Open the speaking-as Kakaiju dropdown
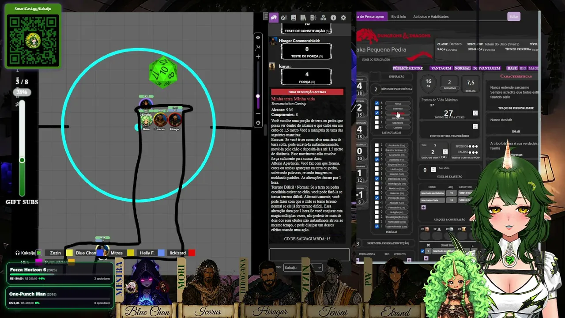This screenshot has height=318, width=565. pyautogui.click(x=302, y=268)
